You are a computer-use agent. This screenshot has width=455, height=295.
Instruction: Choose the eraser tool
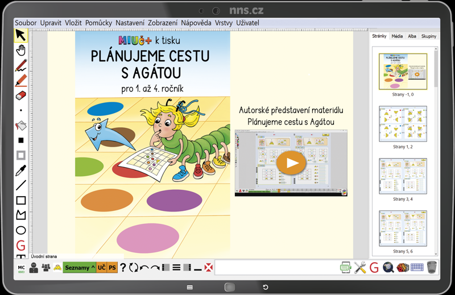click(20, 95)
